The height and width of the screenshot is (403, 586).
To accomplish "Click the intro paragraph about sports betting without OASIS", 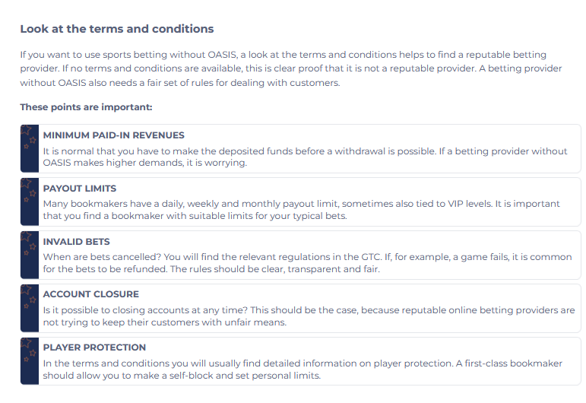I will (291, 68).
